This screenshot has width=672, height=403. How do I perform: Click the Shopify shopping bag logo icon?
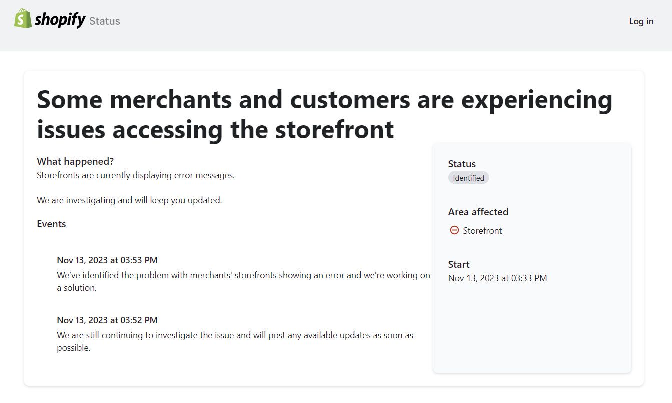(x=23, y=19)
